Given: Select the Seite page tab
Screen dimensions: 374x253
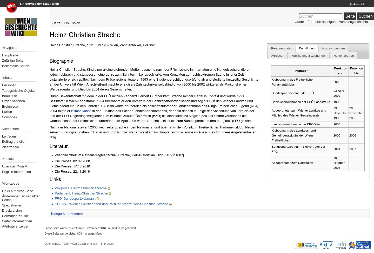Looking at the screenshot, I should (56, 23).
